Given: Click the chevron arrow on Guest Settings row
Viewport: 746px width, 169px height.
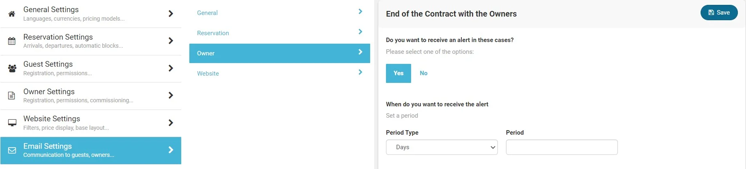Looking at the screenshot, I should [x=171, y=68].
